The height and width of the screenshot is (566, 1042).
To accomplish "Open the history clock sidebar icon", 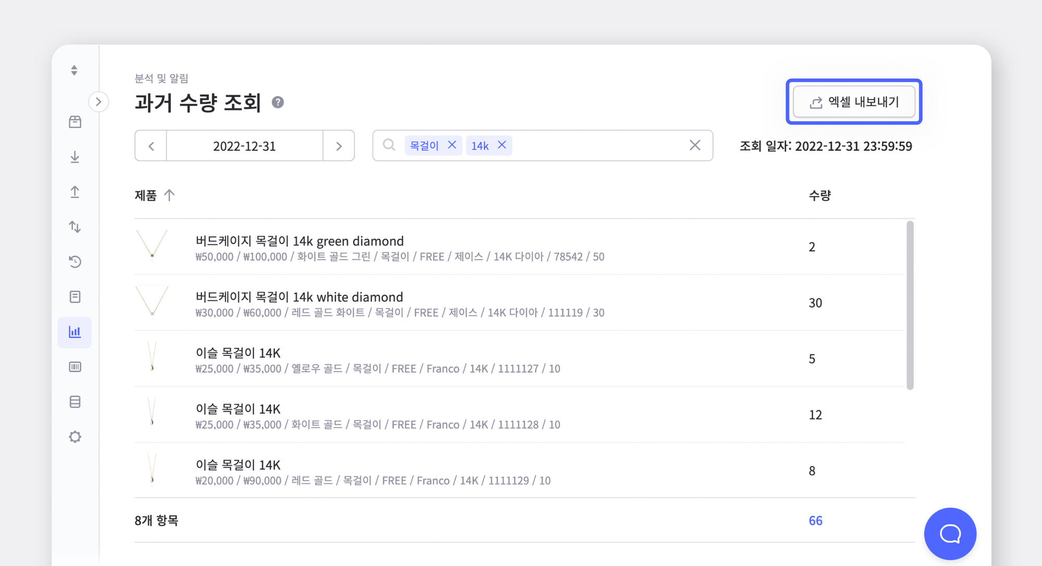I will (75, 262).
